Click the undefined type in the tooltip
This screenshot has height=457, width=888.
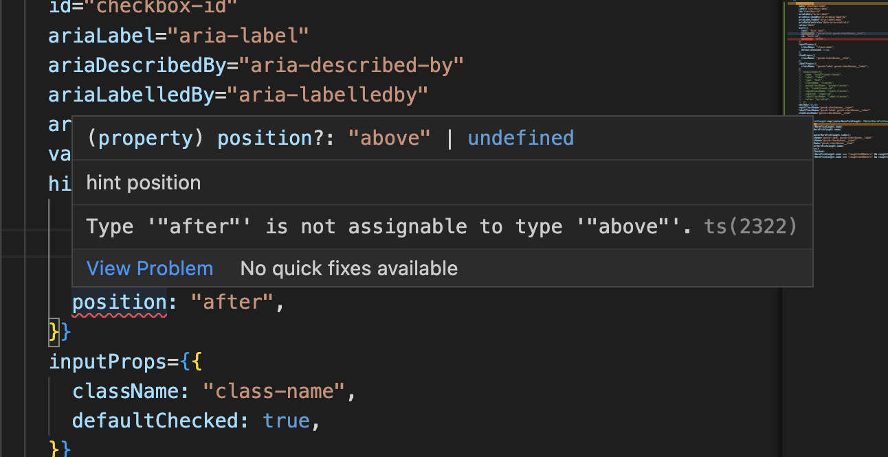pyautogui.click(x=520, y=138)
